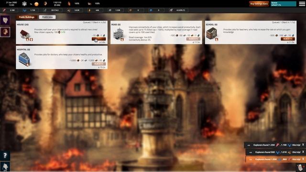Click the red badge on Hospital image

(x=28, y=64)
